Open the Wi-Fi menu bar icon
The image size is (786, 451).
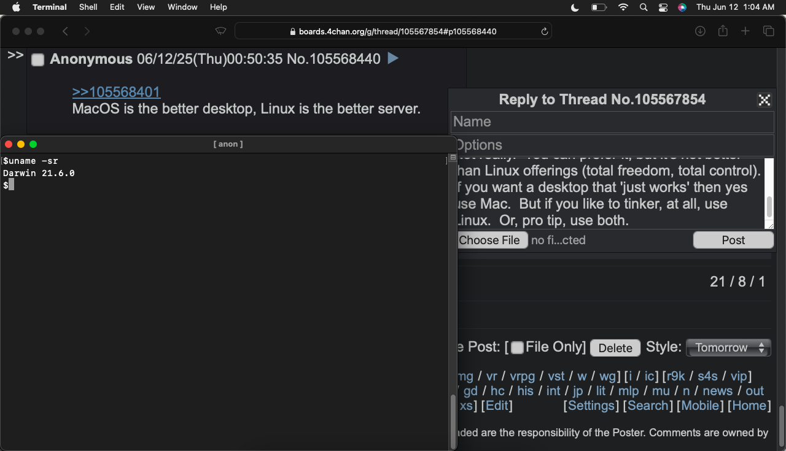[x=623, y=7]
